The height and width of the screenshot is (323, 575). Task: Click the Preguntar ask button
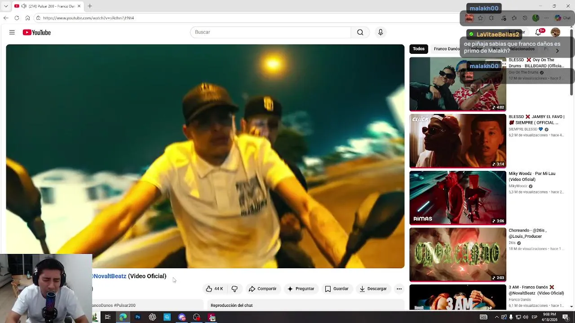(301, 289)
